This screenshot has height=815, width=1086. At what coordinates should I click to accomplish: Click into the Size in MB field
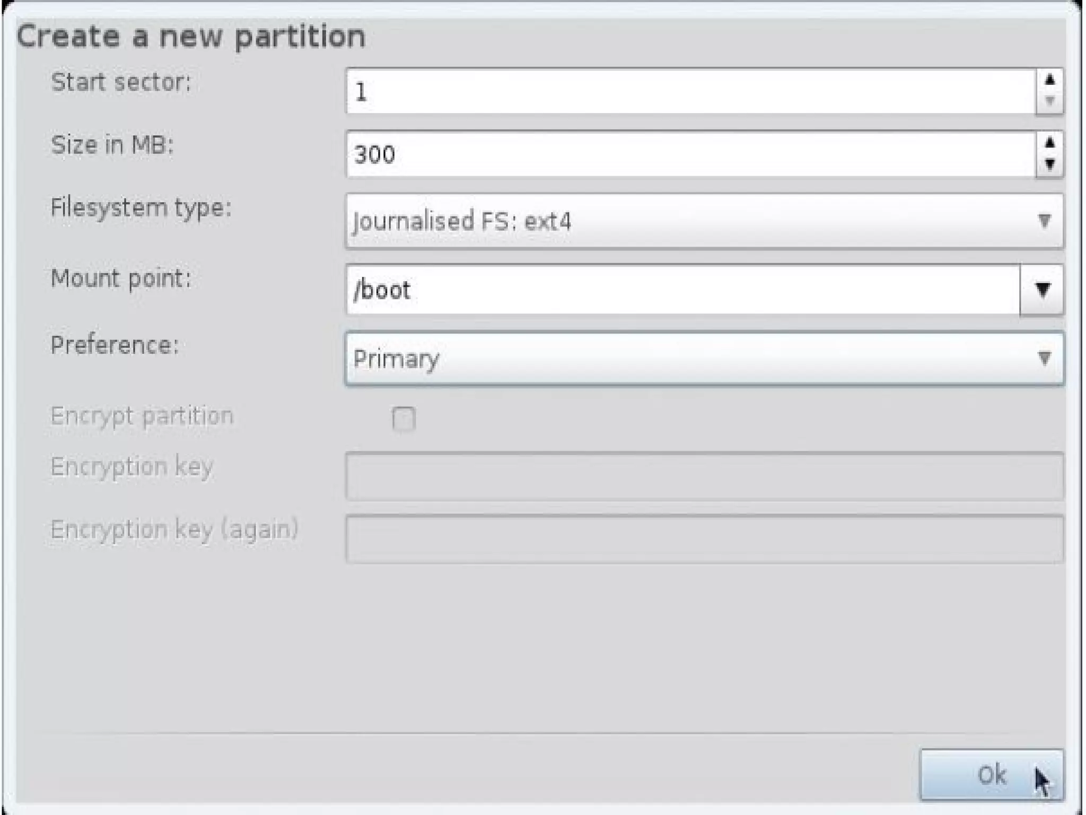[x=689, y=154]
